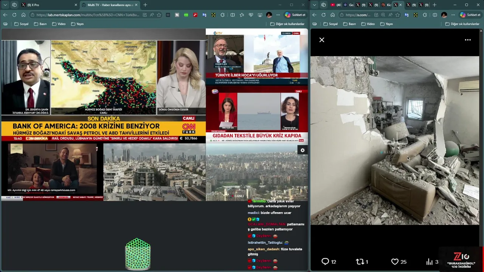Click Sohbet et Copilot button in left window
Viewport: 484px width, 272px height.
coord(295,15)
